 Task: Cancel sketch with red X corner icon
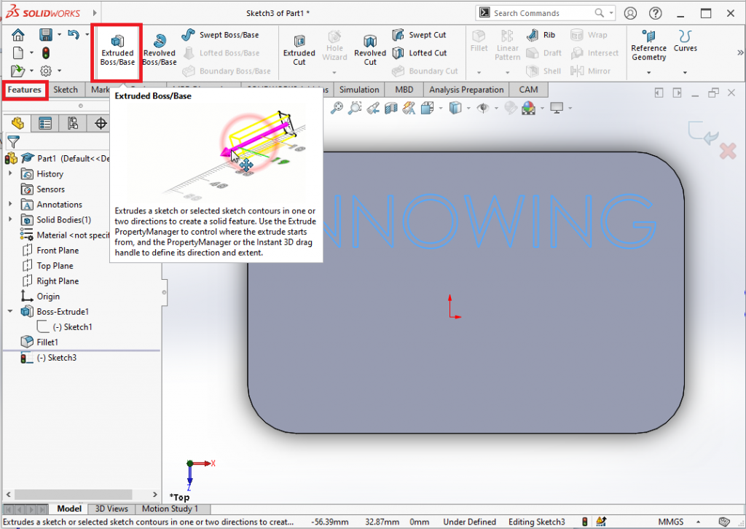727,151
